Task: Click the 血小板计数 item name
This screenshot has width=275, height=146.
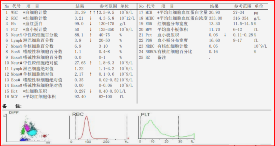Action: (36, 29)
